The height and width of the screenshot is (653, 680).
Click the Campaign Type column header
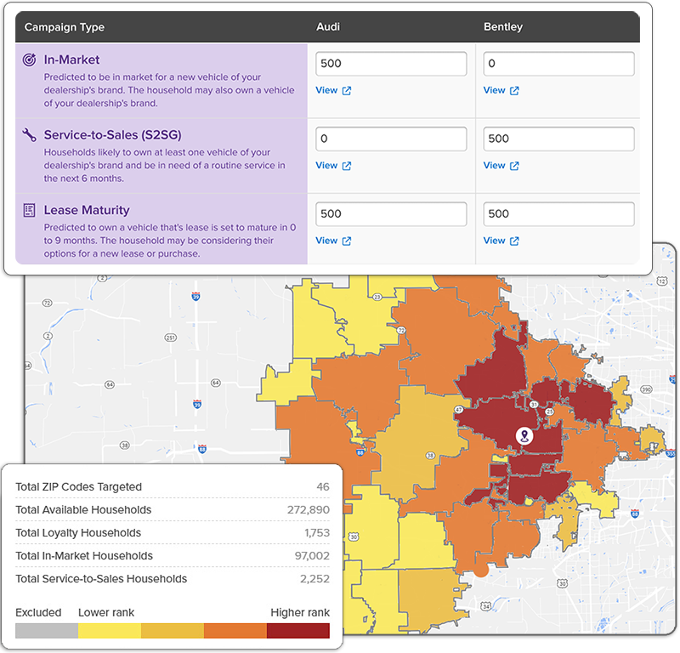tap(65, 27)
